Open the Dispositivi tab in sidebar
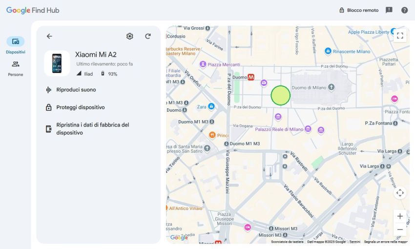 [x=16, y=45]
